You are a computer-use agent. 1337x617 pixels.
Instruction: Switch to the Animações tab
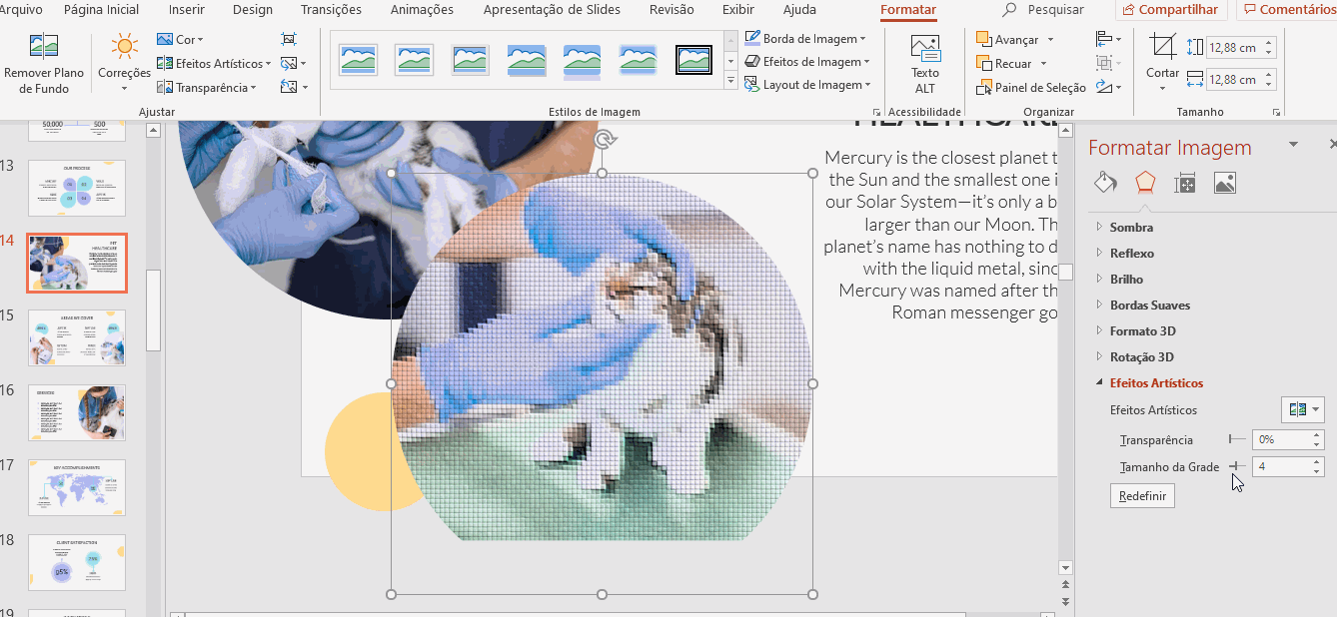(x=422, y=10)
